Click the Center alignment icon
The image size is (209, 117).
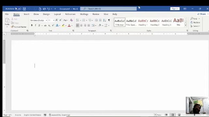point(81,25)
